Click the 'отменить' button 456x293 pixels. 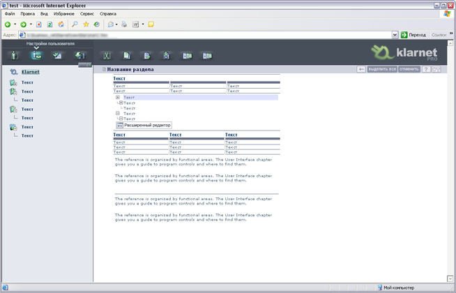click(x=409, y=70)
